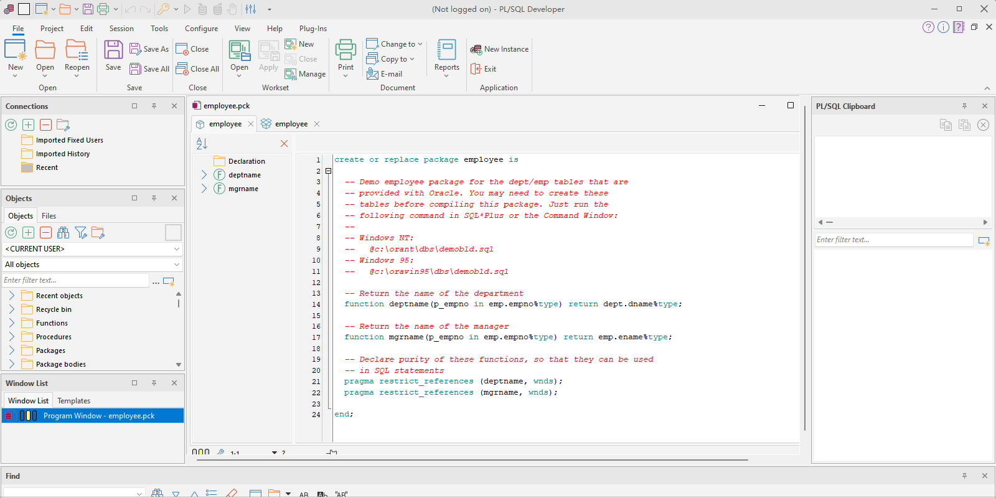
Task: Refresh the Connections list
Action: coord(11,125)
